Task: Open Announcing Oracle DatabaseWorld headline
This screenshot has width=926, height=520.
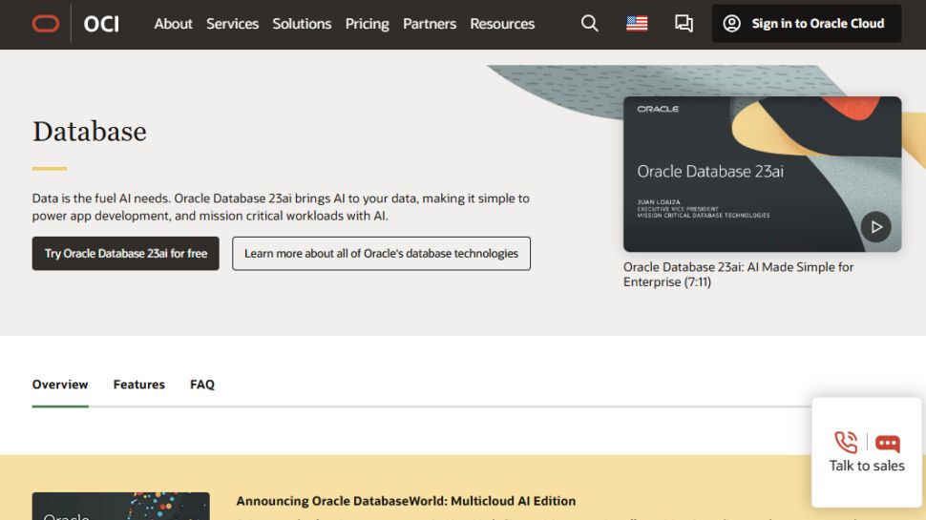Action: pos(406,501)
